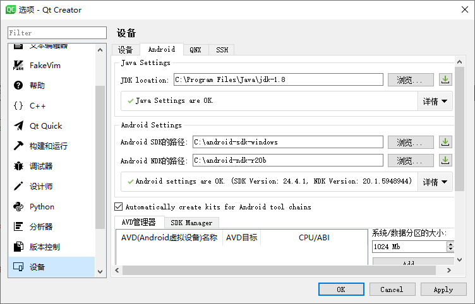
Task: Click category list scroll-down arrow
Action: [x=100, y=272]
